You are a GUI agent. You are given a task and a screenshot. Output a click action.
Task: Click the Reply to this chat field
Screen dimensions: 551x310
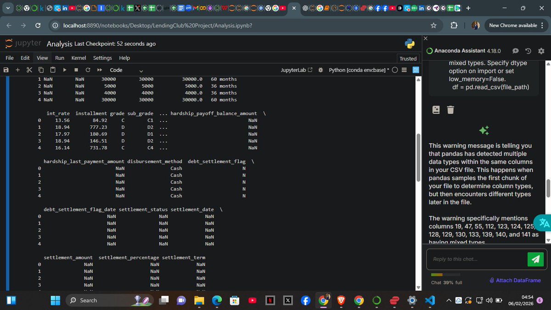pyautogui.click(x=477, y=259)
